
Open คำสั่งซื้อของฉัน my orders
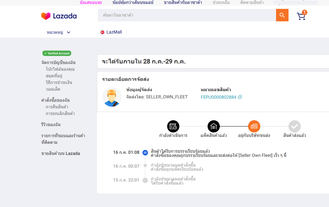pyautogui.click(x=55, y=100)
